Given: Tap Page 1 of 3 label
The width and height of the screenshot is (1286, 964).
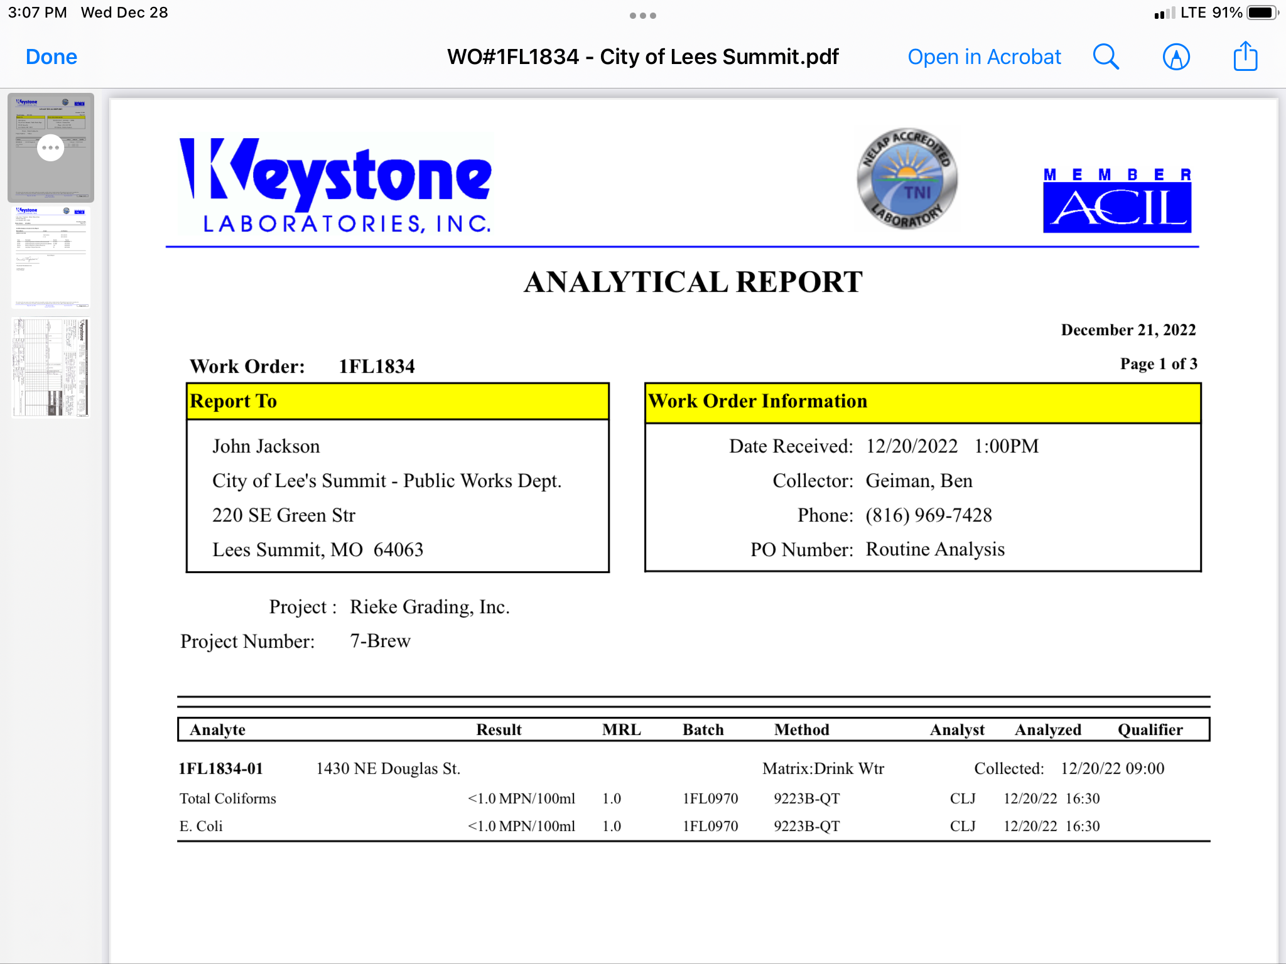Looking at the screenshot, I should coord(1159,364).
